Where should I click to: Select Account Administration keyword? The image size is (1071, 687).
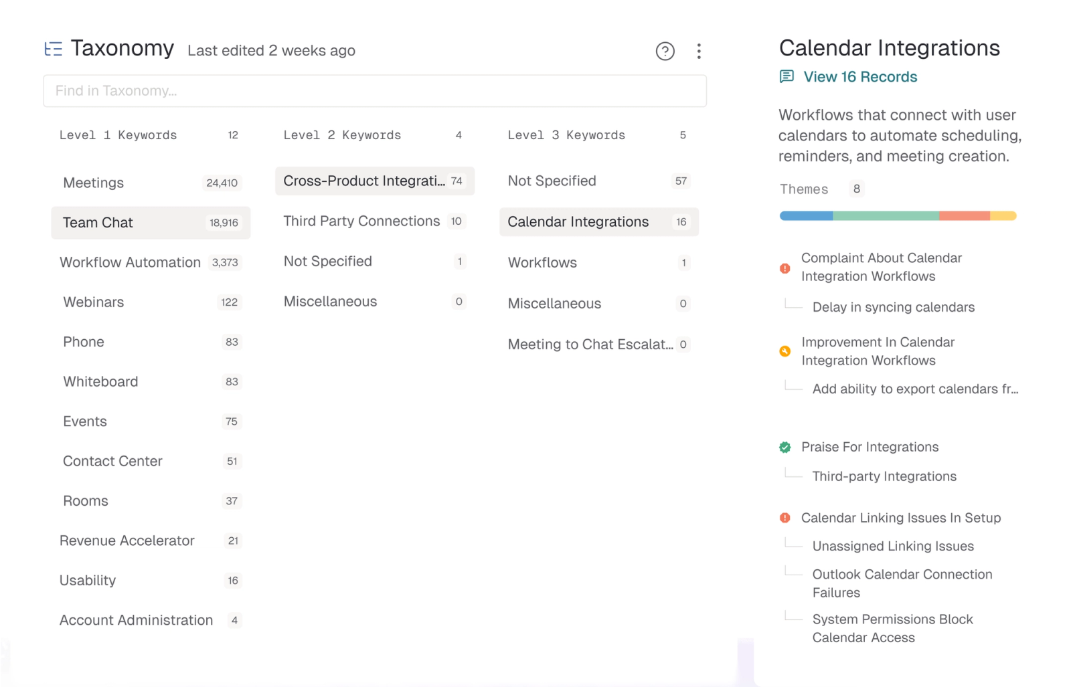tap(151, 620)
